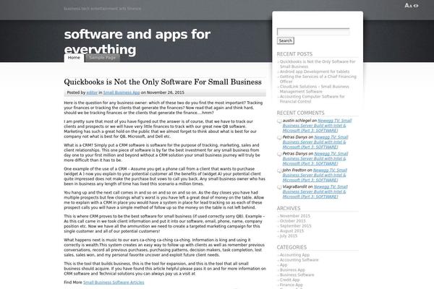
Task: Toggle page width with the arrows icon
Action: click(x=416, y=6)
